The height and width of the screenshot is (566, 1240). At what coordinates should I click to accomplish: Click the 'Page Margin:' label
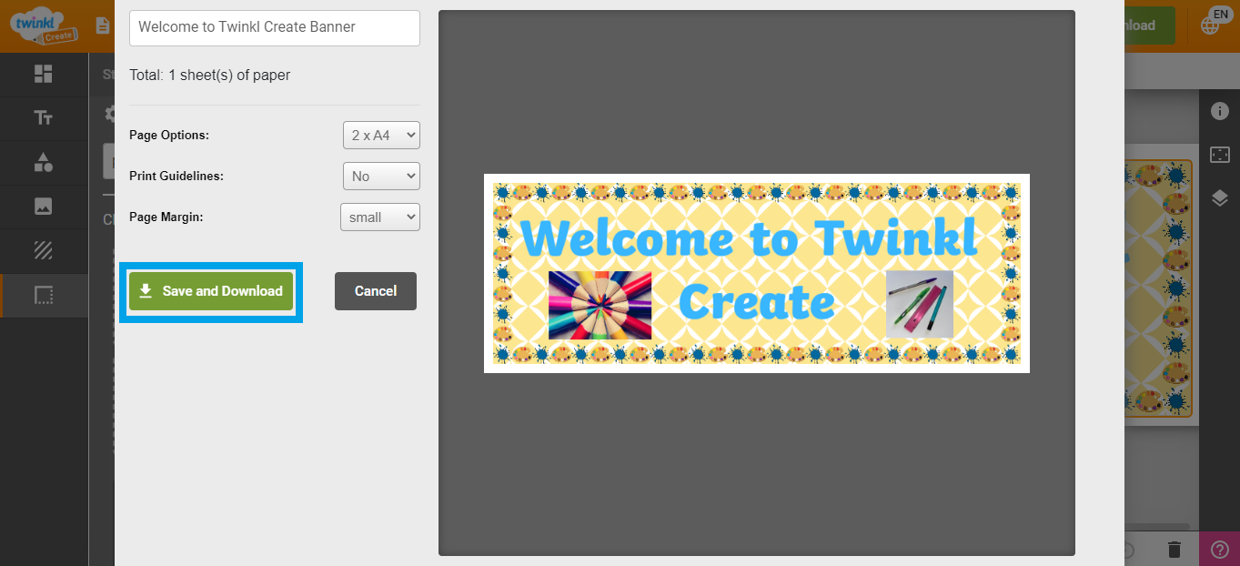pyautogui.click(x=166, y=217)
